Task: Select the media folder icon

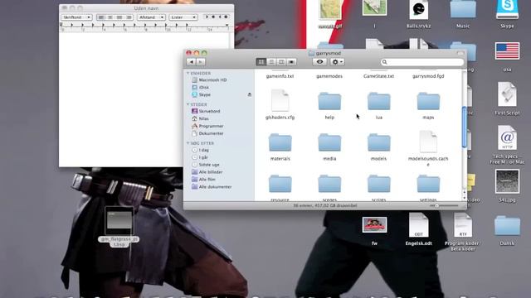Action: [329, 142]
